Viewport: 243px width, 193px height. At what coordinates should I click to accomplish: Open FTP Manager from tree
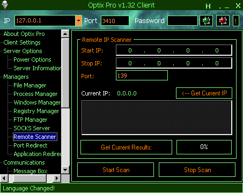coord(31,120)
